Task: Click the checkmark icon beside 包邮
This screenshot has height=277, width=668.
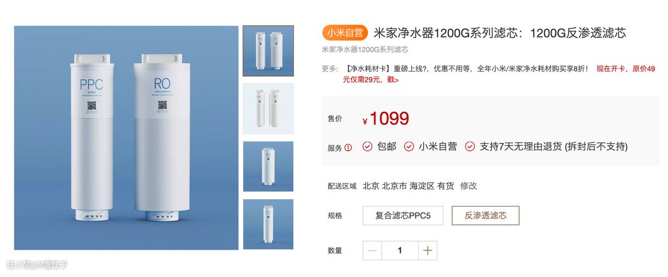Action: (367, 147)
